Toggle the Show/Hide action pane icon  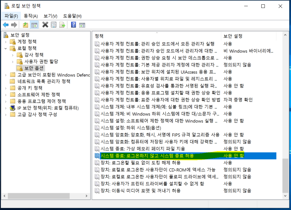pyautogui.click(x=82, y=25)
